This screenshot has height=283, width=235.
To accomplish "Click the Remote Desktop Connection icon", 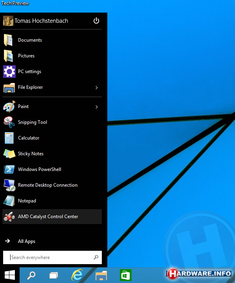I will [9, 185].
